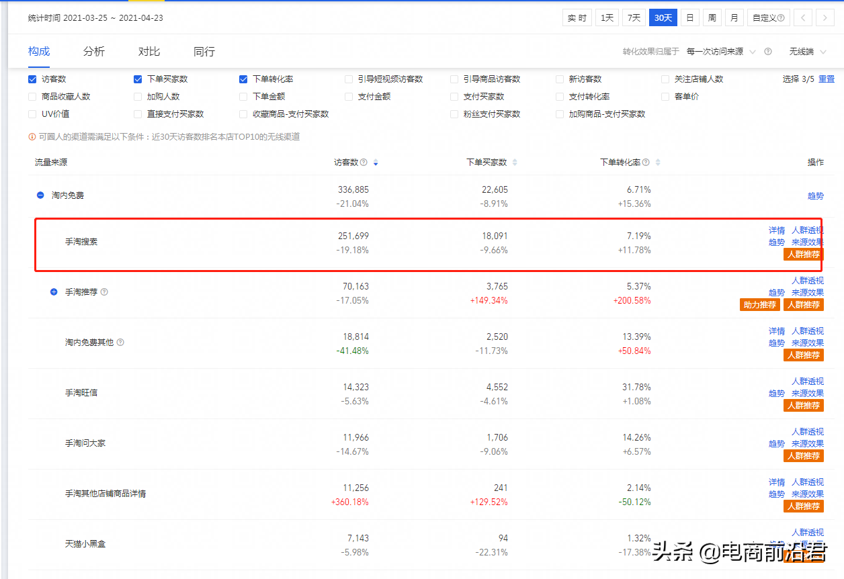The width and height of the screenshot is (844, 579).
Task: Uncheck the 下单转化率 checkbox
Action: [243, 79]
